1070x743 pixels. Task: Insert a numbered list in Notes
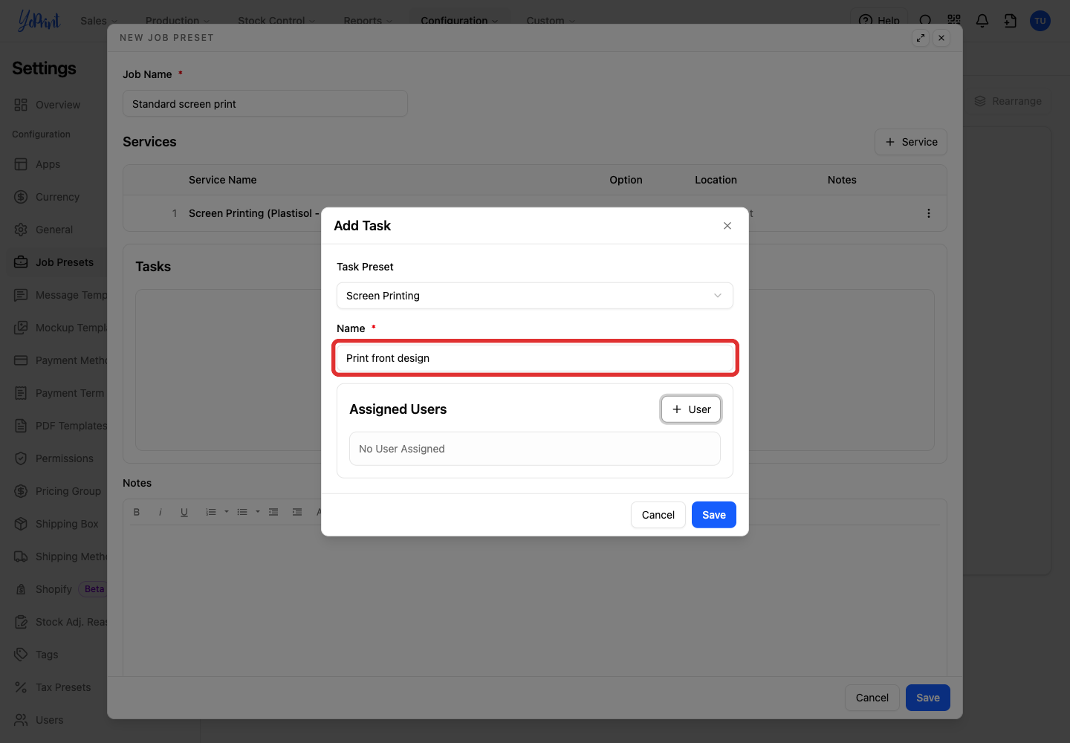point(211,512)
